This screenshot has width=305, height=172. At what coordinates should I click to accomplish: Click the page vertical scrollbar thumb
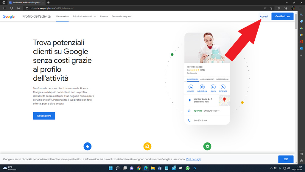coord(296,21)
